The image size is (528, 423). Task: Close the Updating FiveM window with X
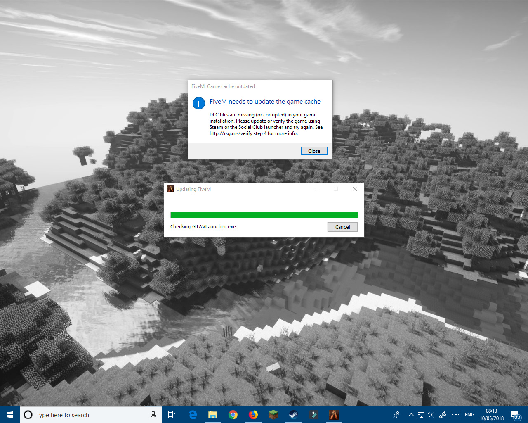[x=355, y=189]
